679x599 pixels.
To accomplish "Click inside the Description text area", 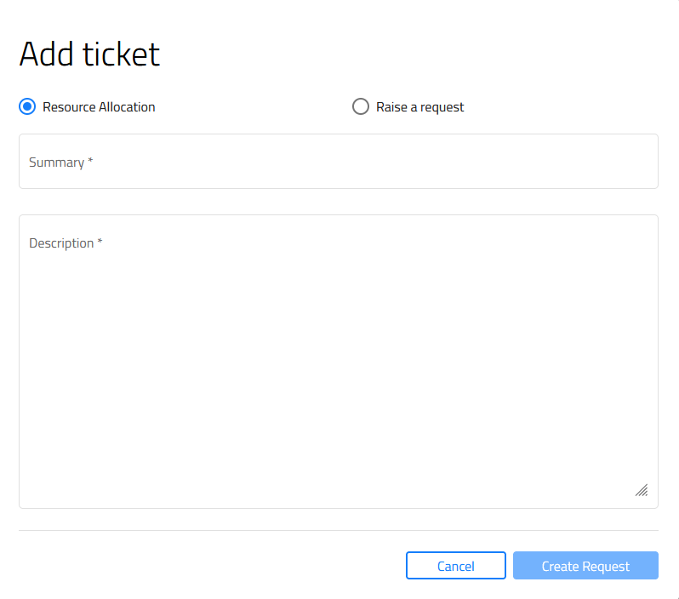I will point(338,362).
